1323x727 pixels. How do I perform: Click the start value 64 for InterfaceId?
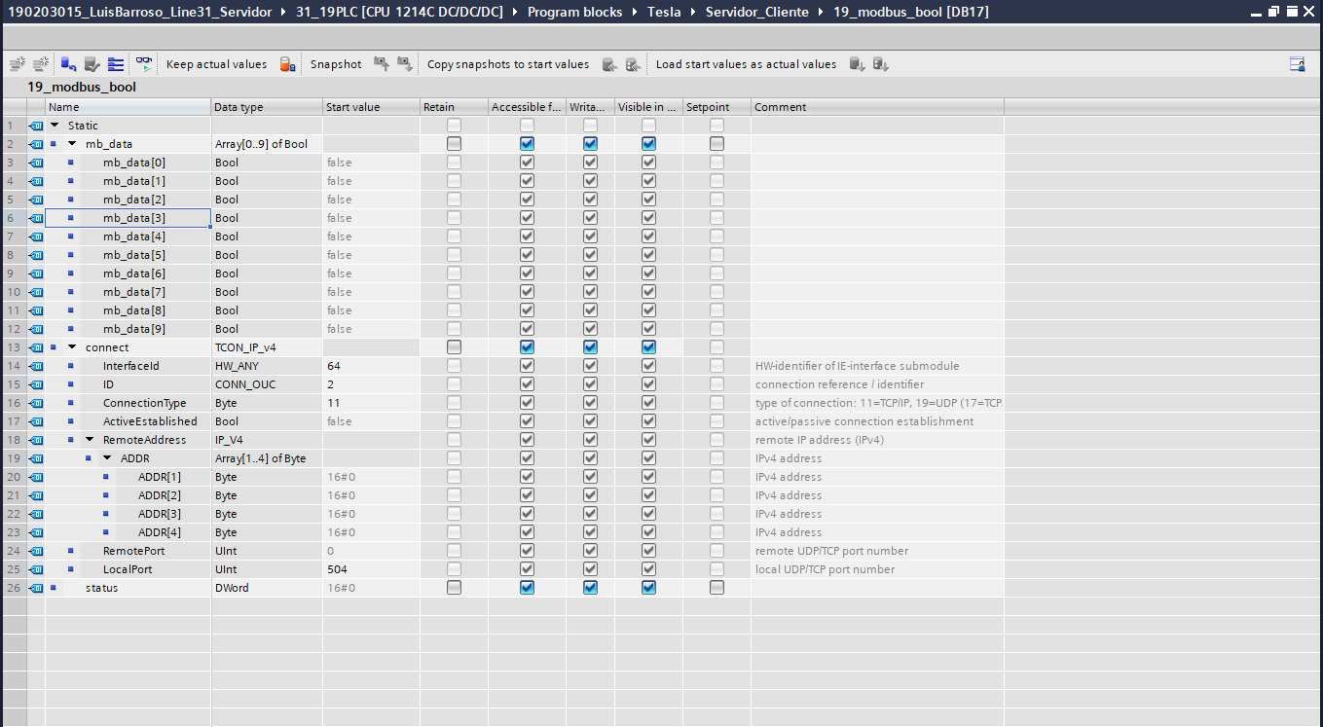[372, 366]
